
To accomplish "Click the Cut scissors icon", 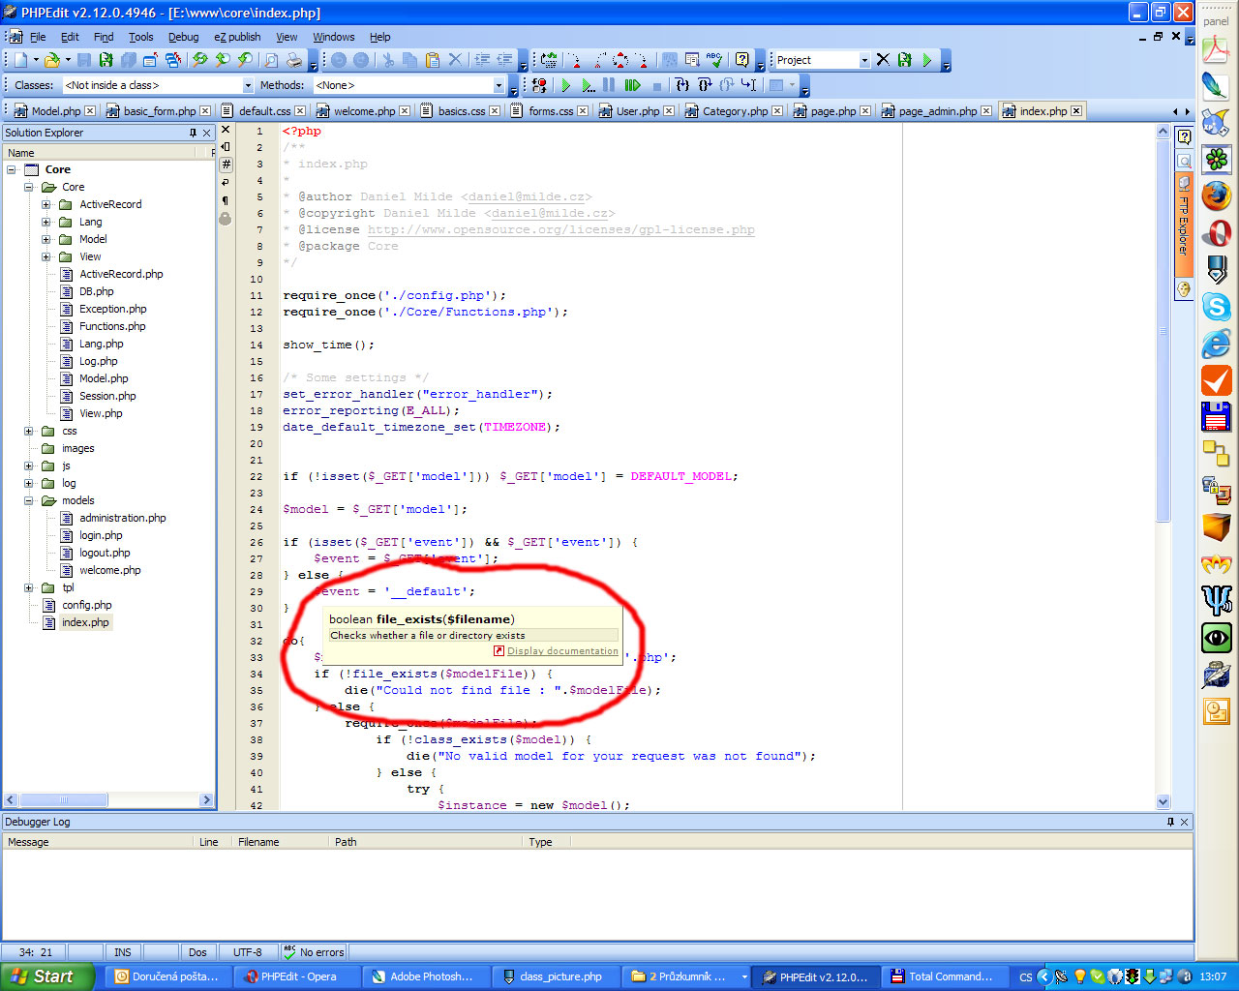I will (387, 60).
